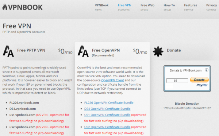Screen dimensions: 219x136
Task: Click the yellow Donate button
Action: 199,80
